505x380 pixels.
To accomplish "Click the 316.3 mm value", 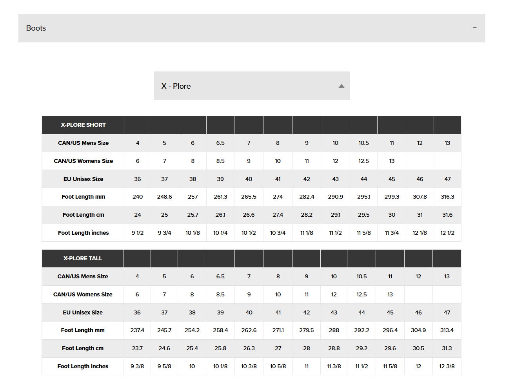I will [447, 197].
